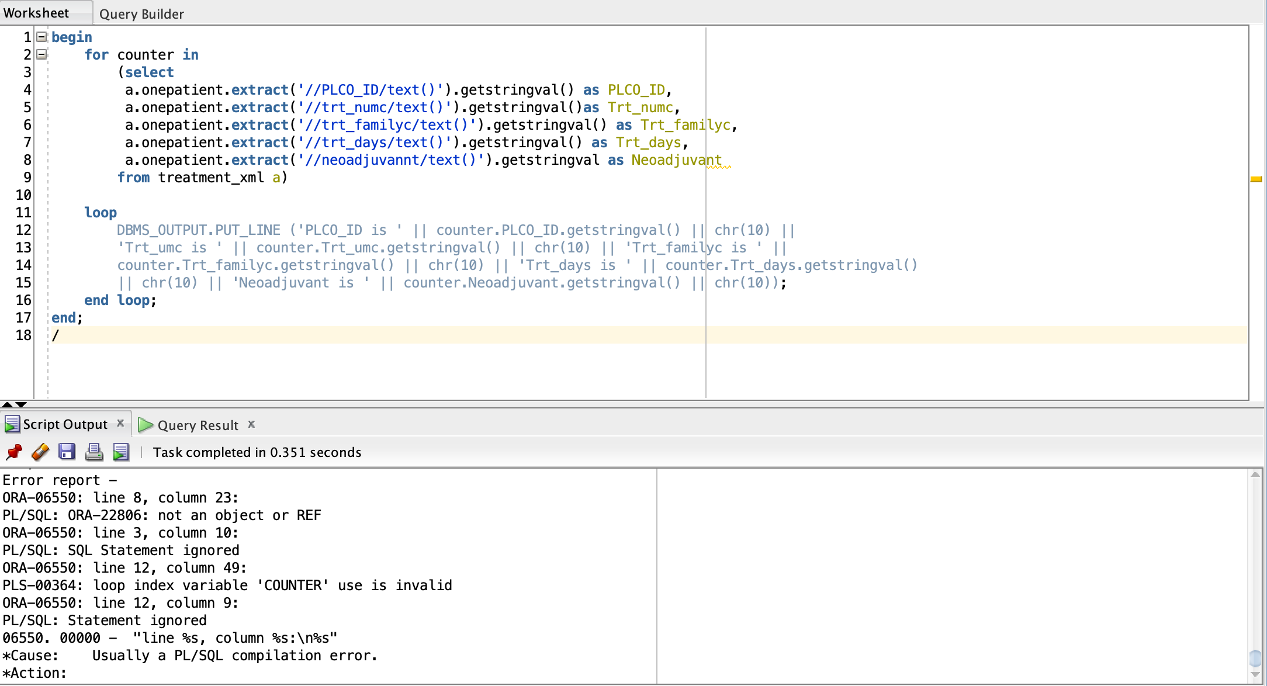This screenshot has height=686, width=1267.
Task: Click the red pin icon in Script Output
Action: pyautogui.click(x=14, y=452)
